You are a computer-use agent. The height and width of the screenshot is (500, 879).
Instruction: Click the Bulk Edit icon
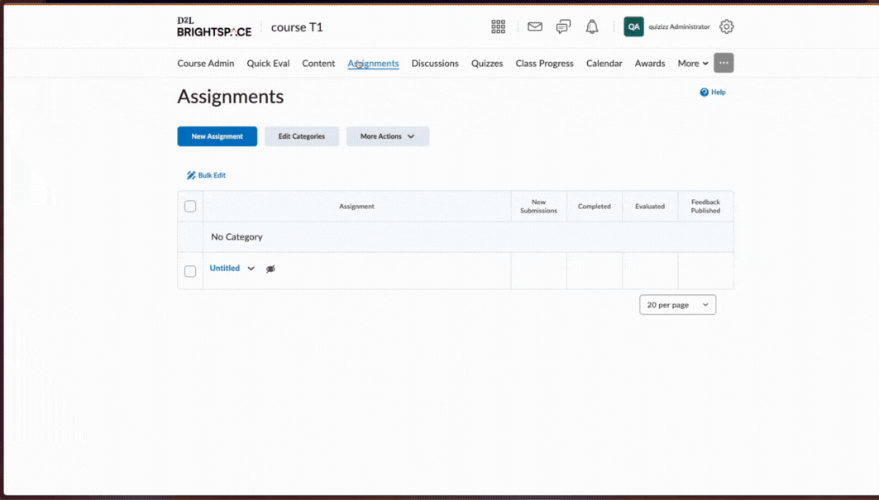pyautogui.click(x=192, y=174)
